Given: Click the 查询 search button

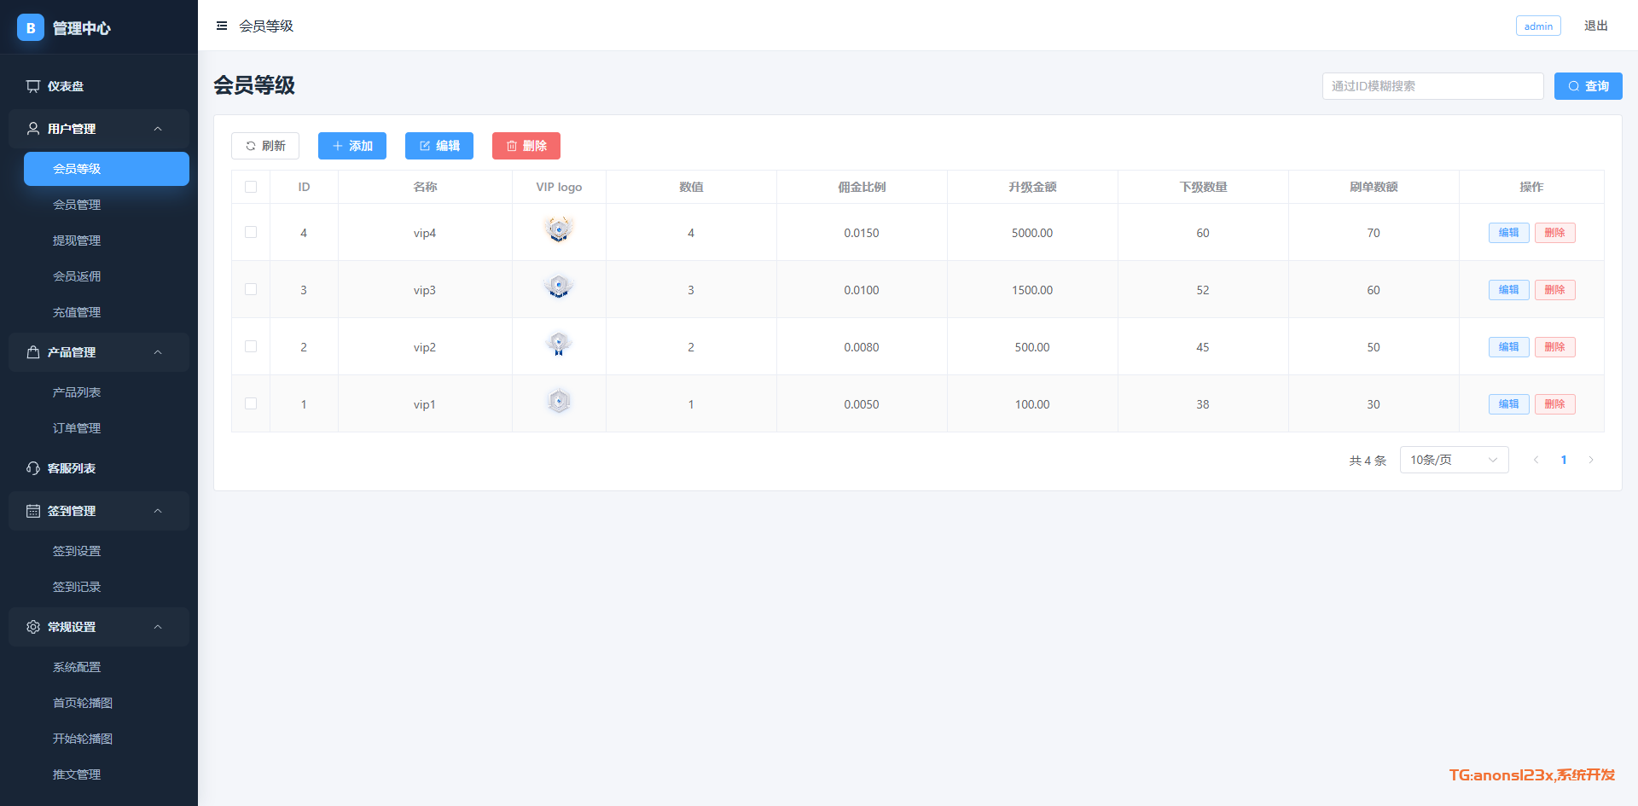Looking at the screenshot, I should [x=1588, y=86].
